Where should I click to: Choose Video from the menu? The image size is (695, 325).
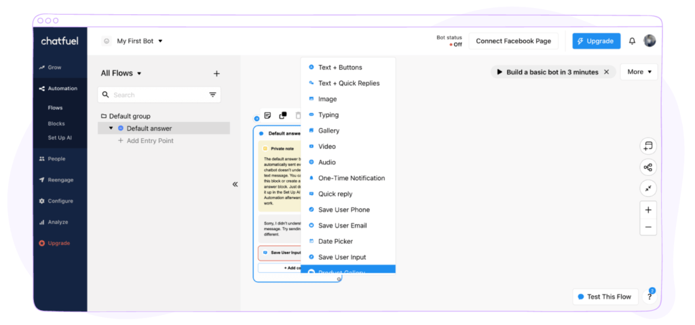(348, 146)
